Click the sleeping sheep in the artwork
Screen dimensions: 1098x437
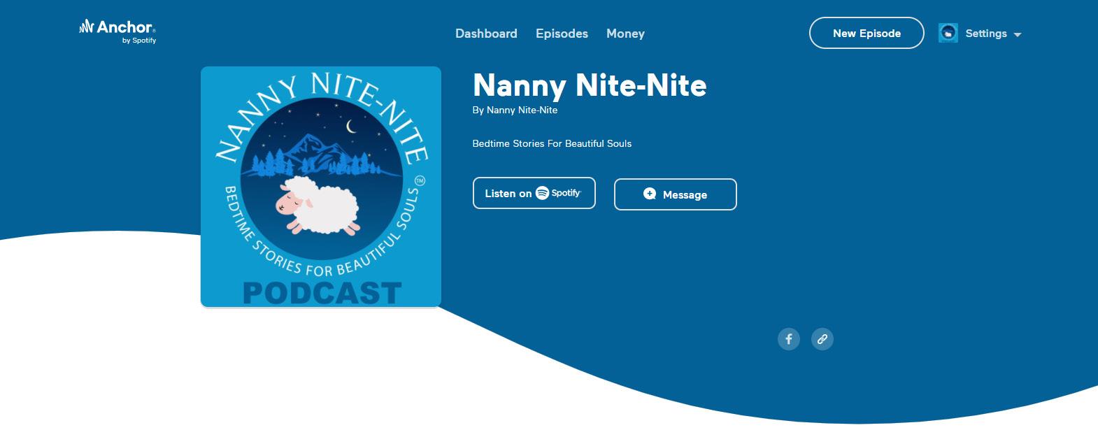(318, 204)
